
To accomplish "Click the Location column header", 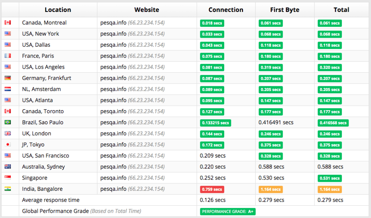I will 58,10.
